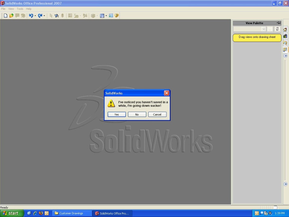
Task: Click the grayed Design Table grid icon
Action: [70, 16]
